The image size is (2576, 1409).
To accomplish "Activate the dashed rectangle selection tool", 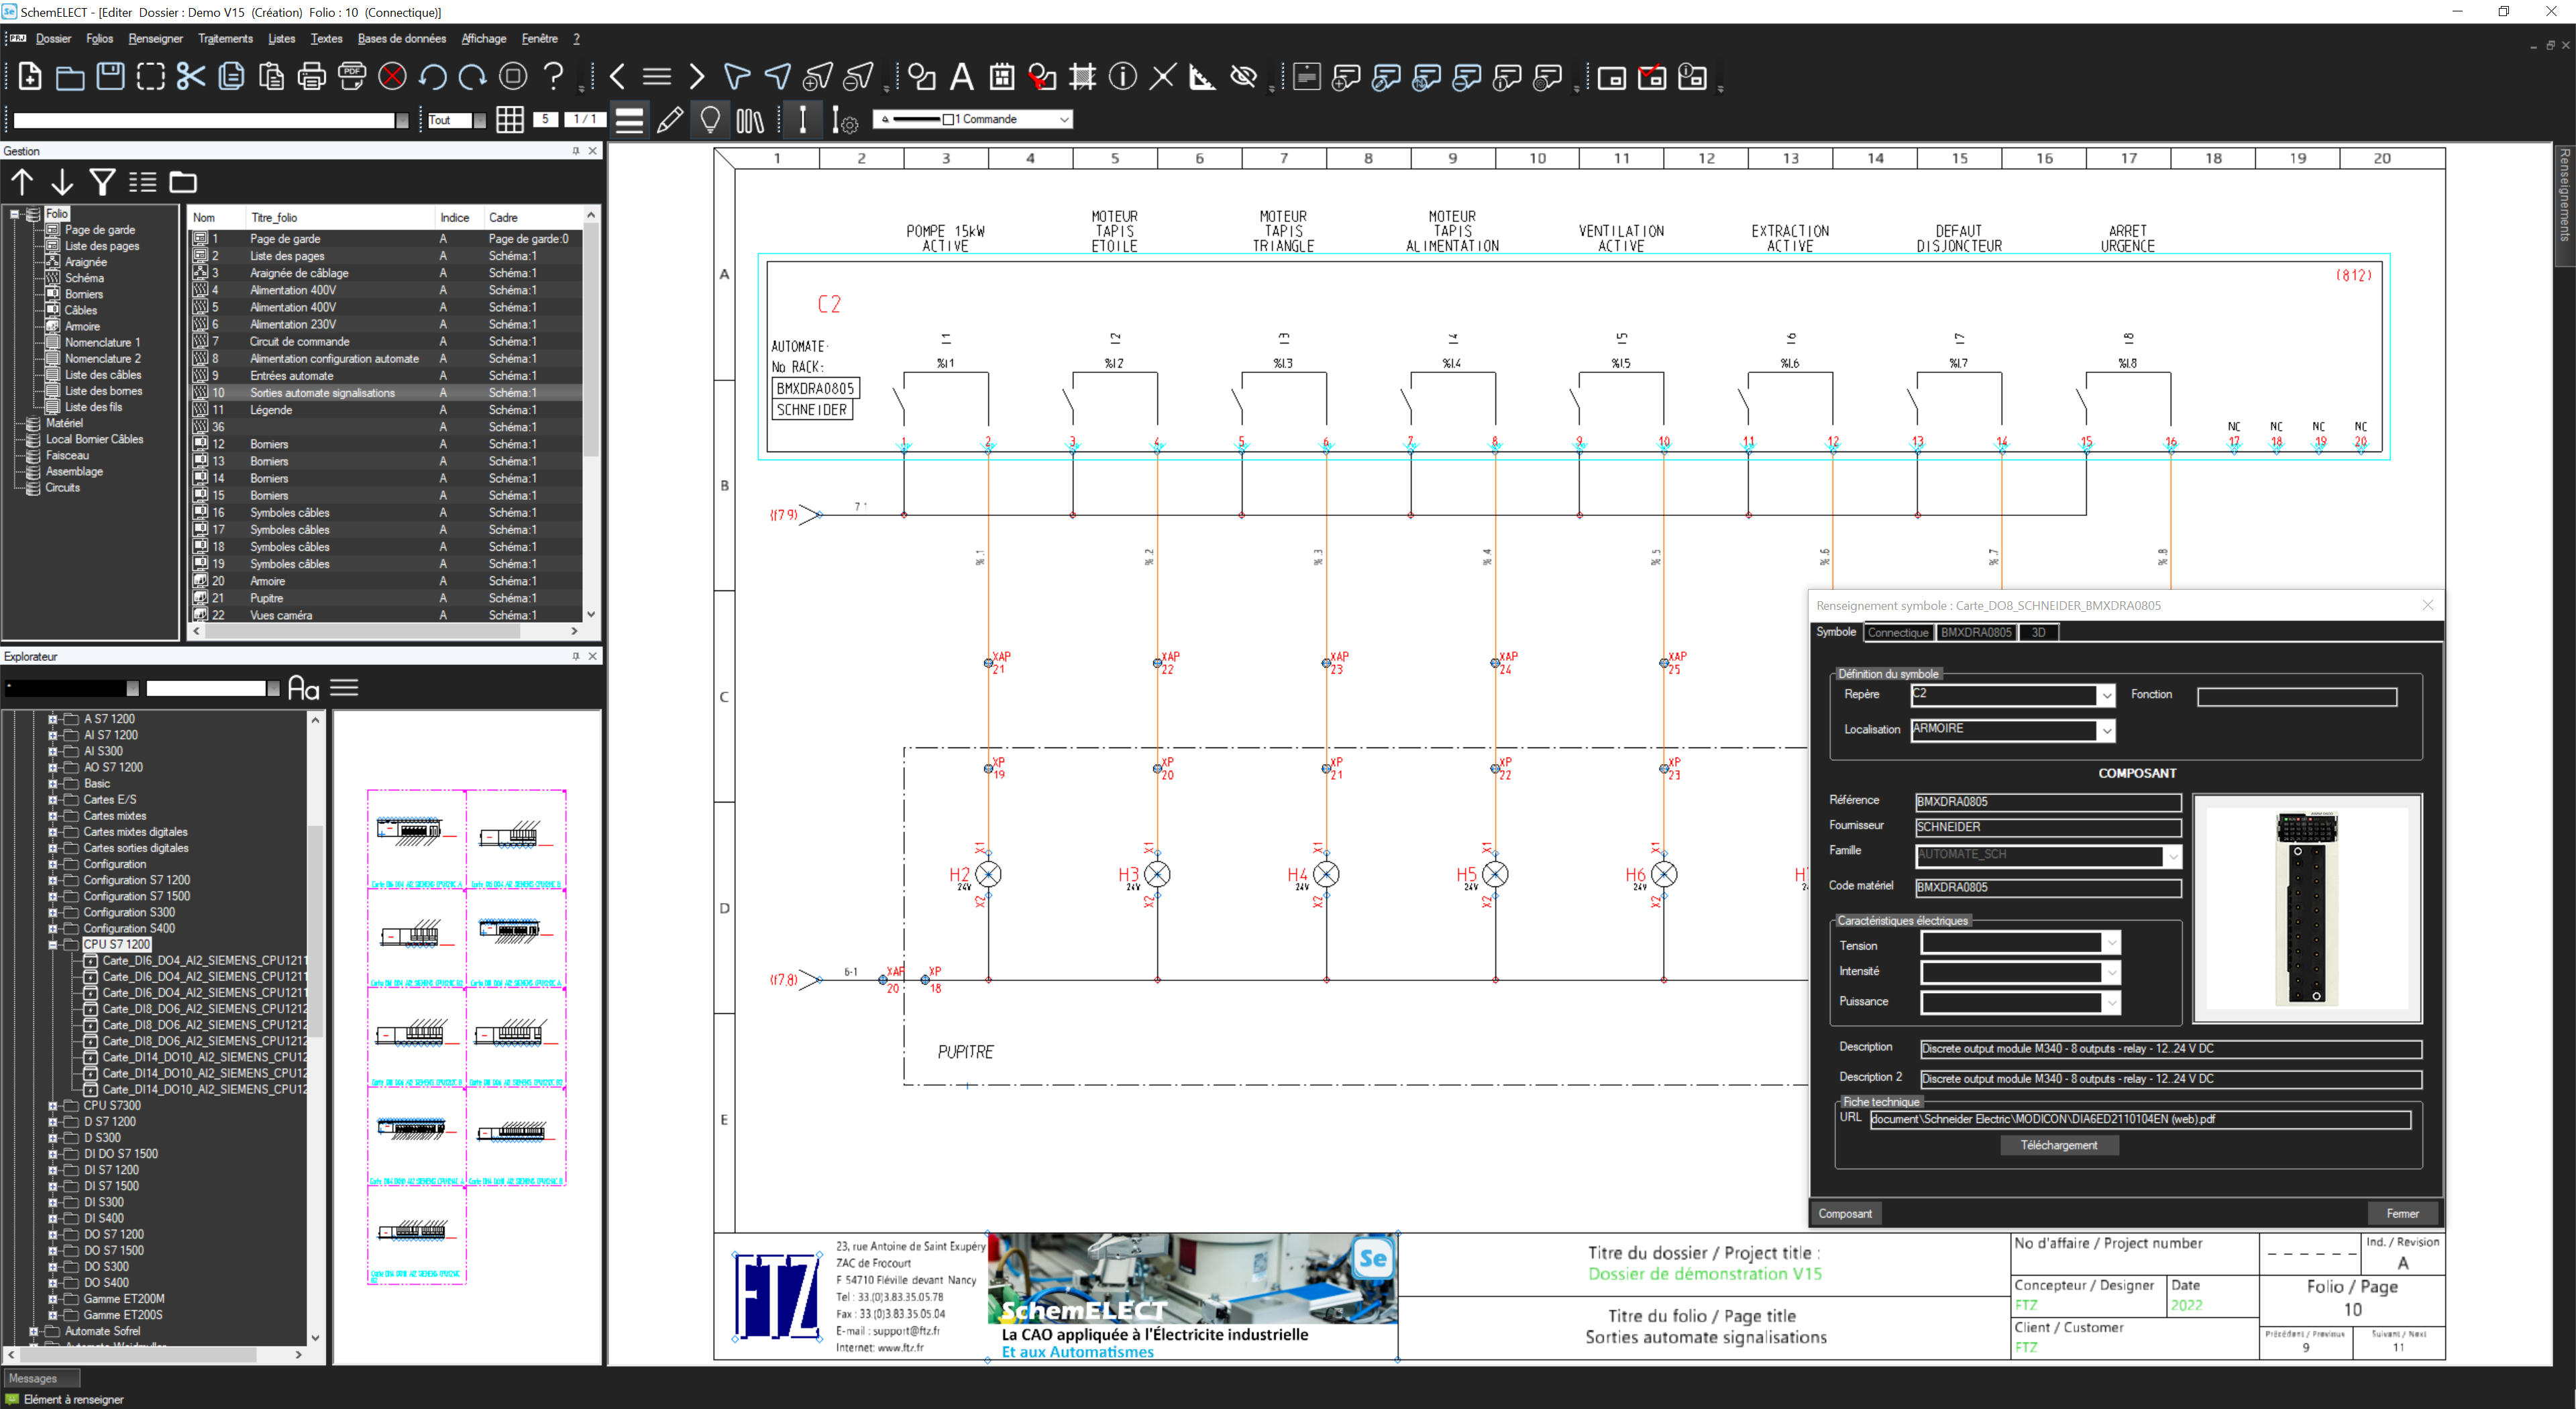I will point(151,76).
